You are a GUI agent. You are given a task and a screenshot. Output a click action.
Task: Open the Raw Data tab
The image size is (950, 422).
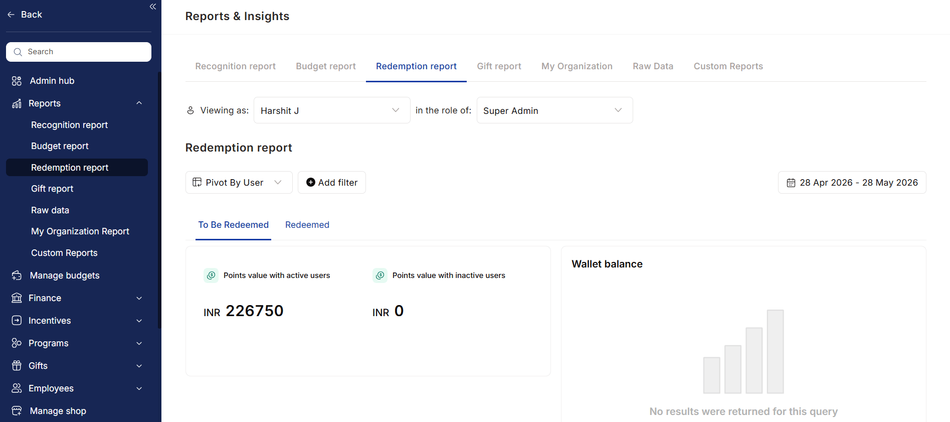tap(653, 66)
